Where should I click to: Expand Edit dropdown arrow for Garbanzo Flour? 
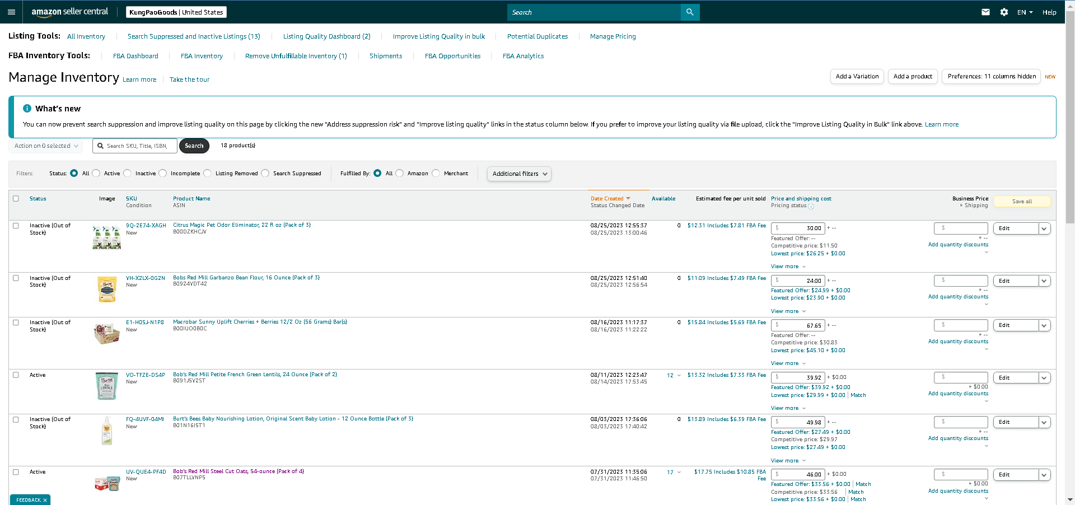point(1044,281)
